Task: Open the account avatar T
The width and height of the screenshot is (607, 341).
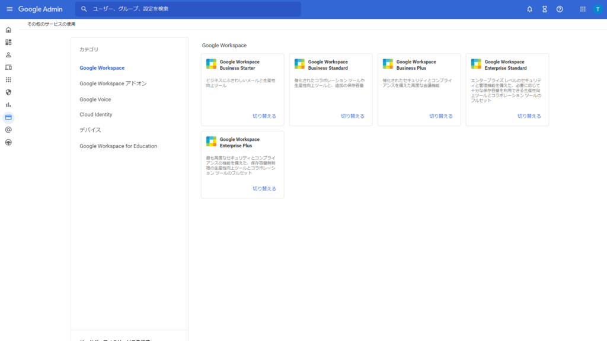Action: 598,9
